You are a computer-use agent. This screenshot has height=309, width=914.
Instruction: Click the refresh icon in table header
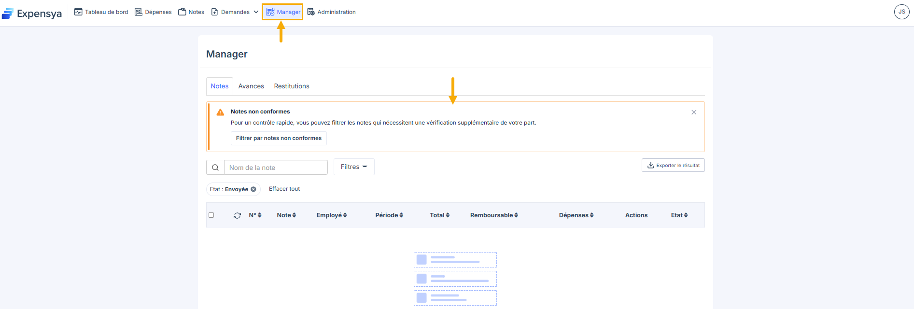click(237, 215)
